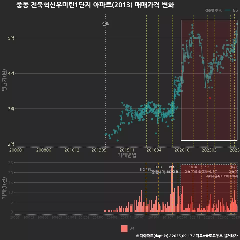Click the 201511 label on the price chart axis
Viewport: 240px width, 240px height.
coord(127,150)
